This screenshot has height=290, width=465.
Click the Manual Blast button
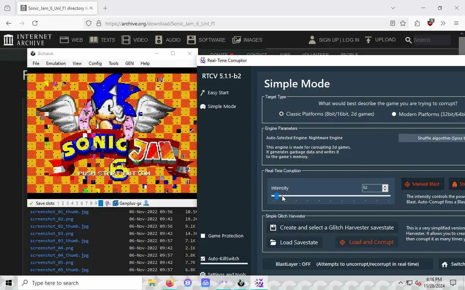point(422,184)
